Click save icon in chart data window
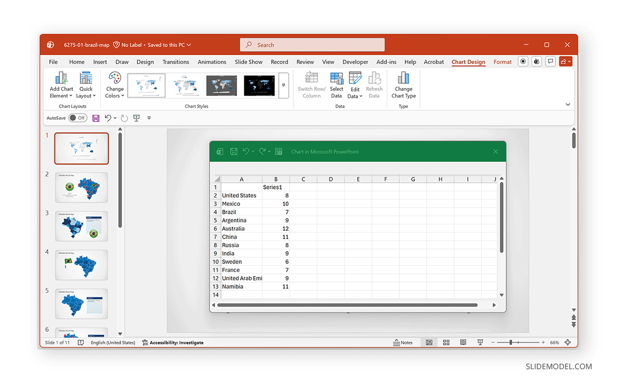 [233, 152]
